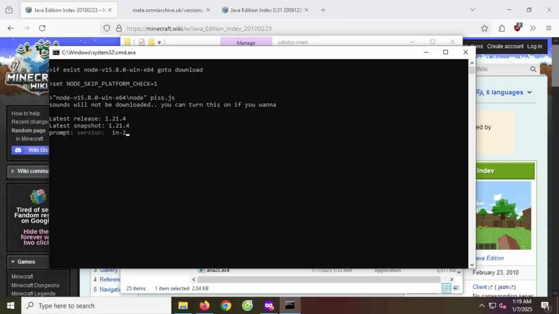This screenshot has height=314, width=559.
Task: Bookmark this page with the star icon
Action: coord(484,28)
